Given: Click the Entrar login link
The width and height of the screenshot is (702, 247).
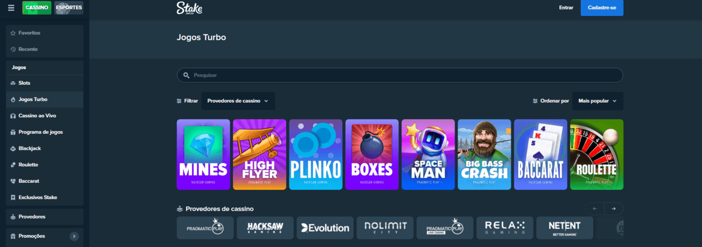Looking at the screenshot, I should (566, 8).
